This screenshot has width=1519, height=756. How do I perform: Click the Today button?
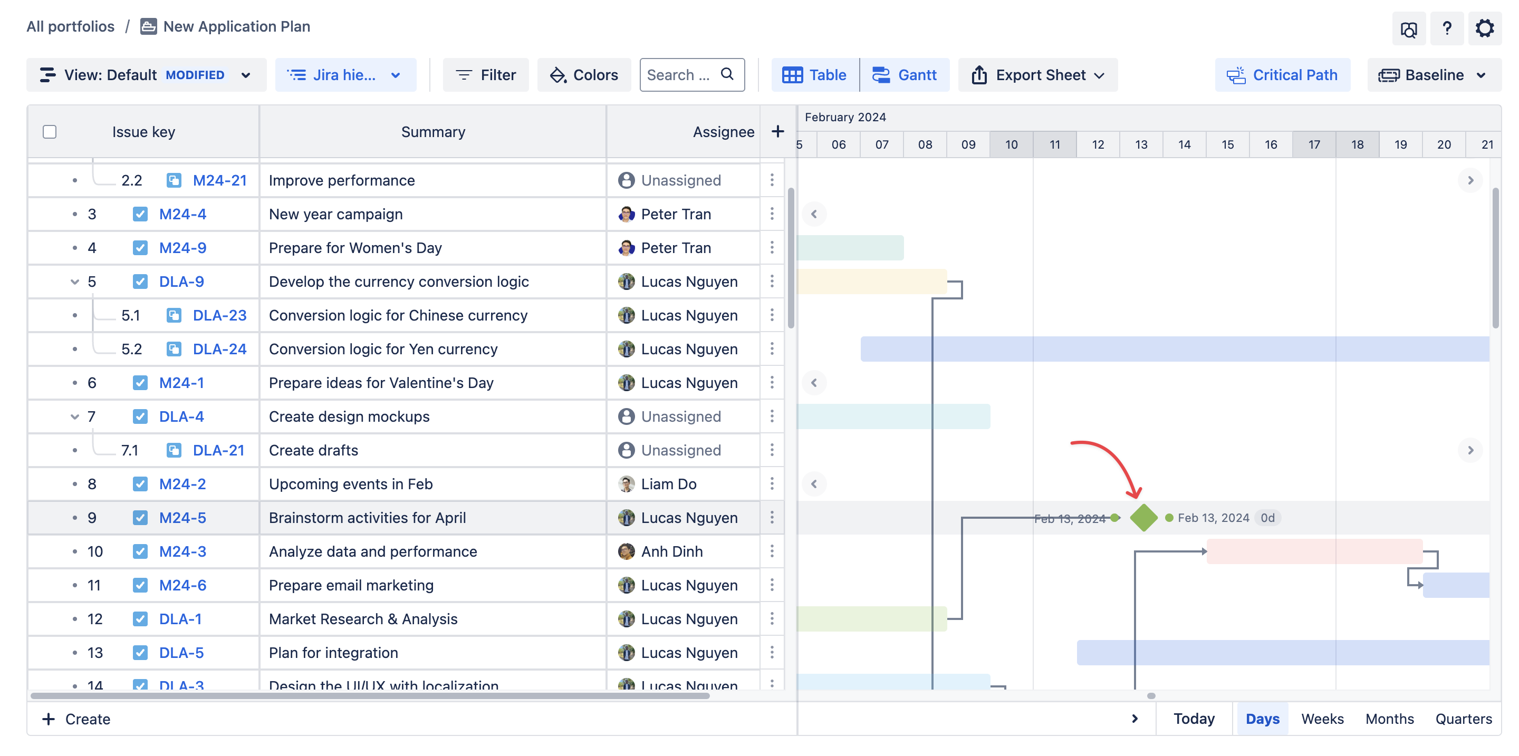coord(1194,718)
